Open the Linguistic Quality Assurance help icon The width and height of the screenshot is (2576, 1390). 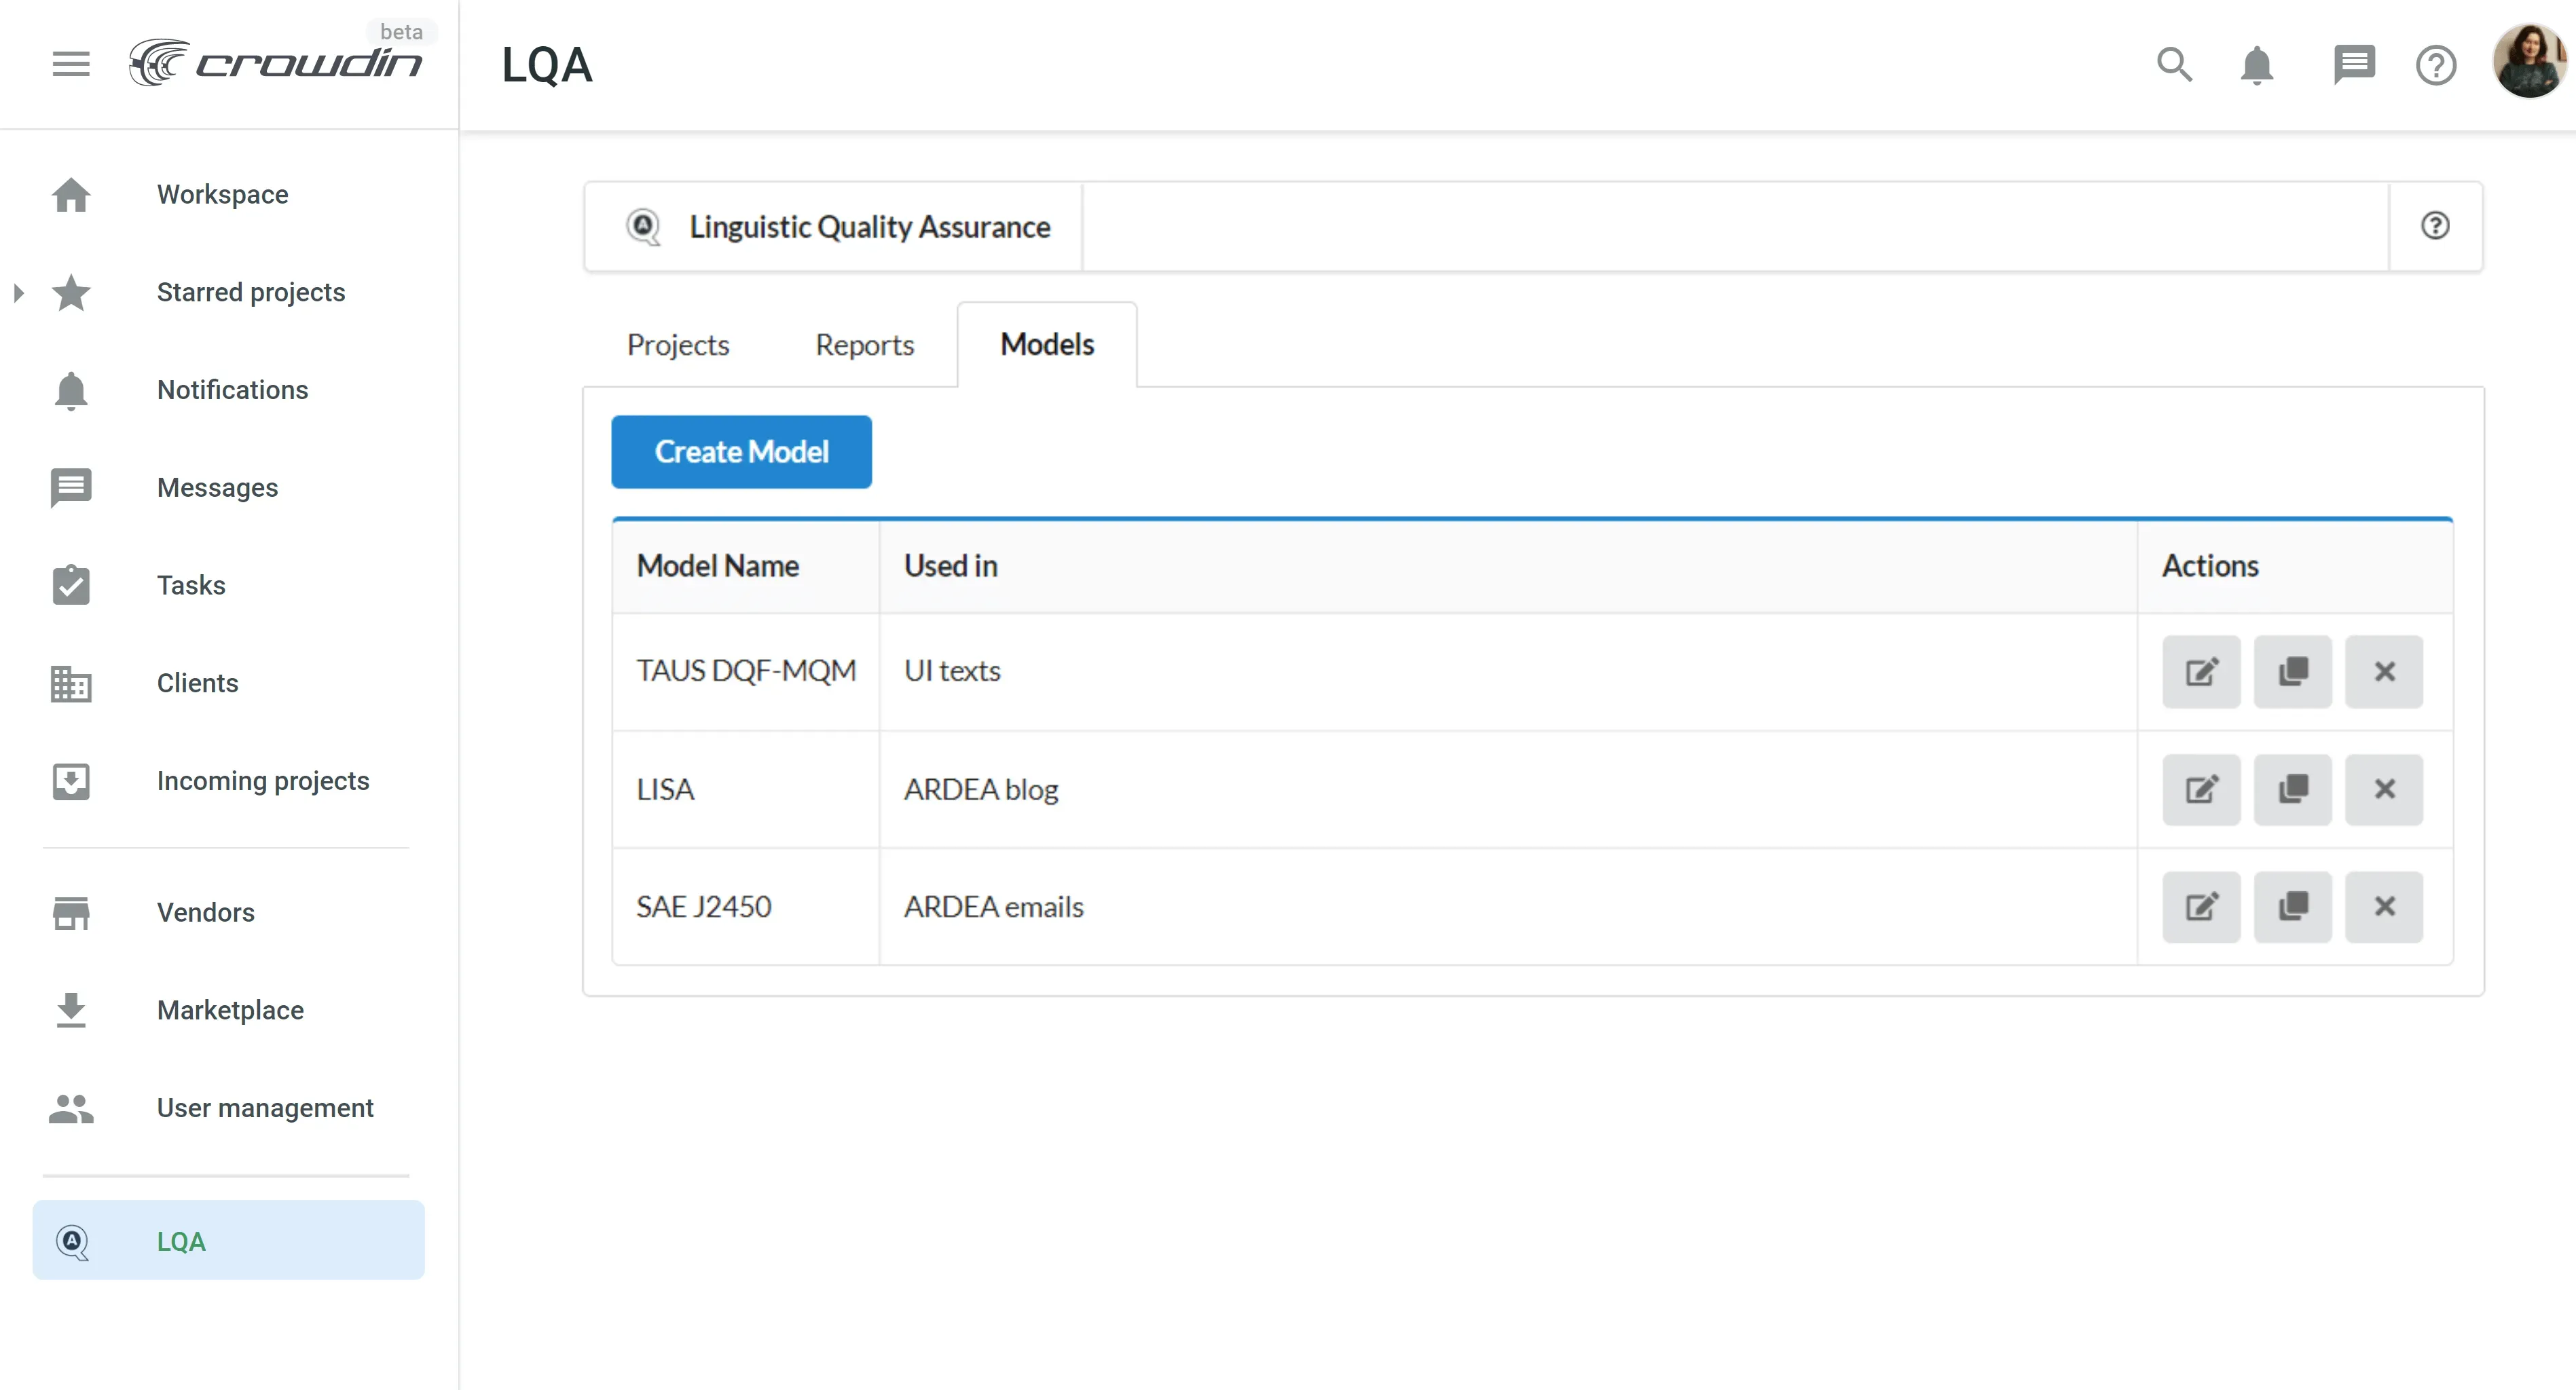pos(2435,226)
